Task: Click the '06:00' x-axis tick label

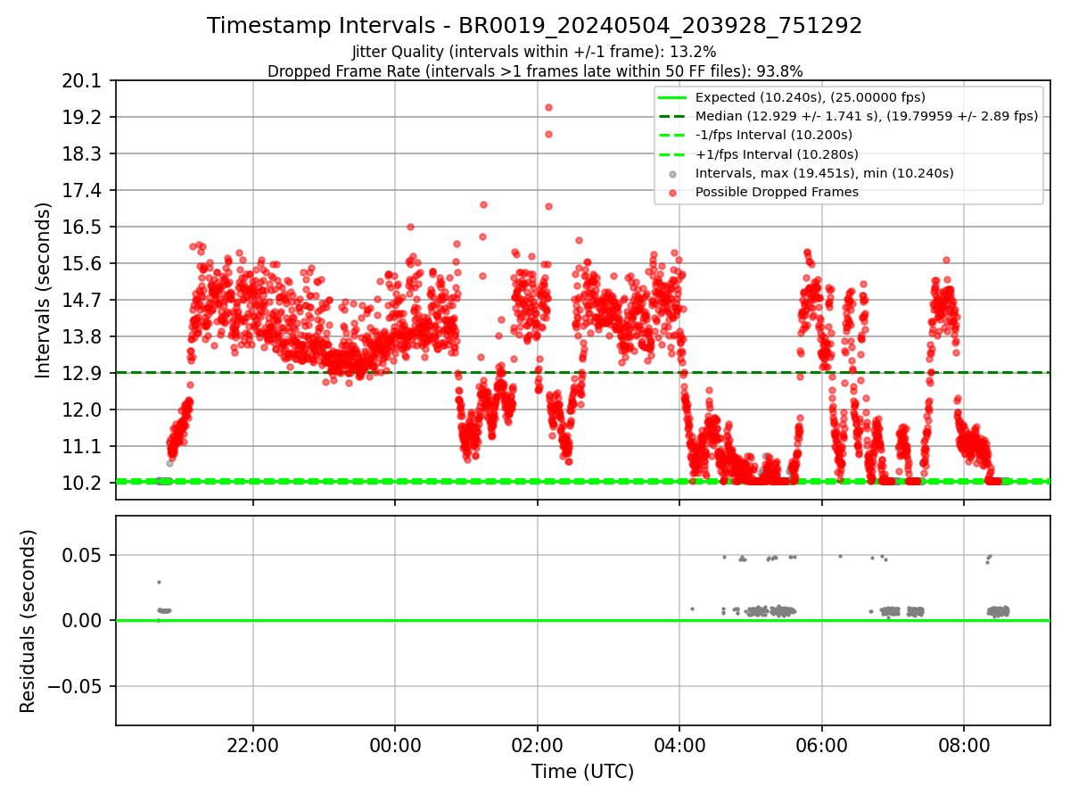Action: (822, 744)
